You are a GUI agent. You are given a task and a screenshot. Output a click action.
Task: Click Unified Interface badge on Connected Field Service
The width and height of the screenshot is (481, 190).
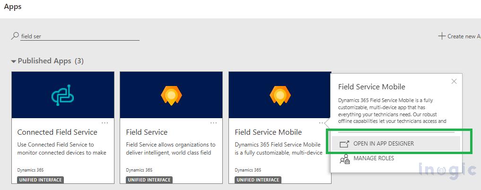41,180
